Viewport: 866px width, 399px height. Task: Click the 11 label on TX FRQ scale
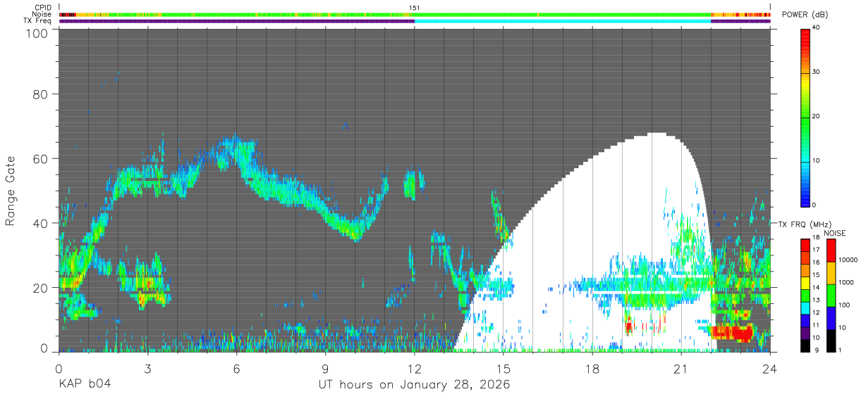817,325
